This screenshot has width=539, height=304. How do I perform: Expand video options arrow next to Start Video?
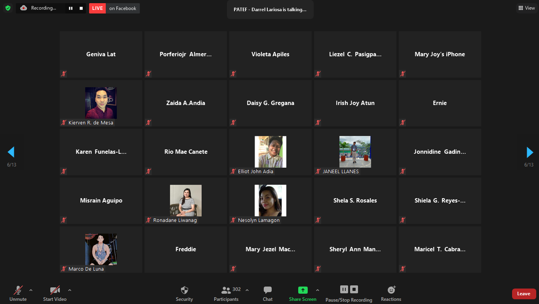(70, 290)
